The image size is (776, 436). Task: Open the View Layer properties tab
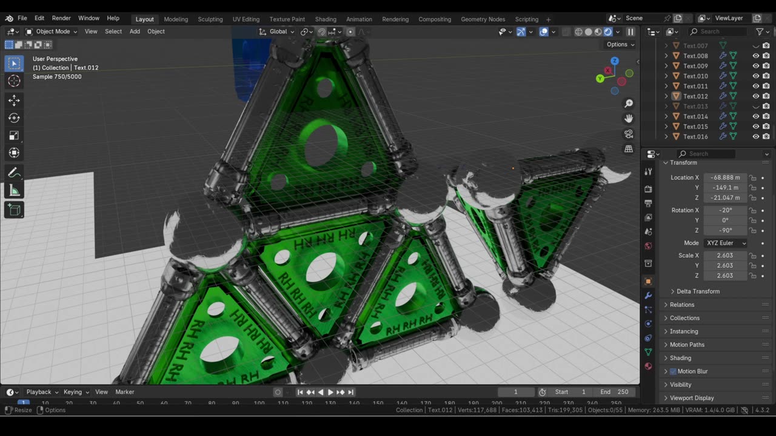tap(648, 217)
